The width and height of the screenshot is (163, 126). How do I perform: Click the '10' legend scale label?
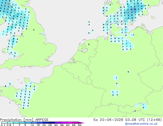pyautogui.click(x=32, y=125)
